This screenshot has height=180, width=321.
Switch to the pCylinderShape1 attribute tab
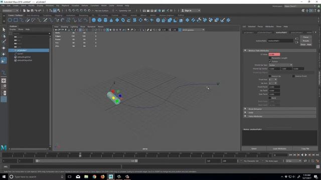265,32
